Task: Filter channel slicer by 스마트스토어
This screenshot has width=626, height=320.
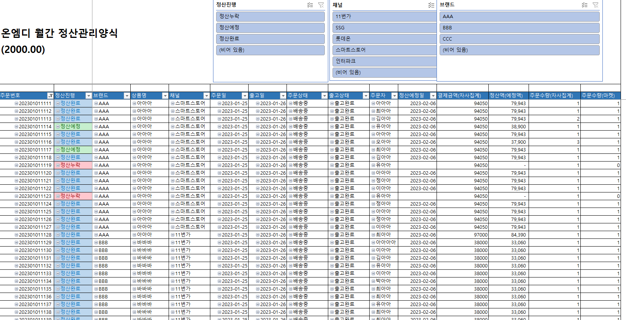Action: pyautogui.click(x=384, y=50)
